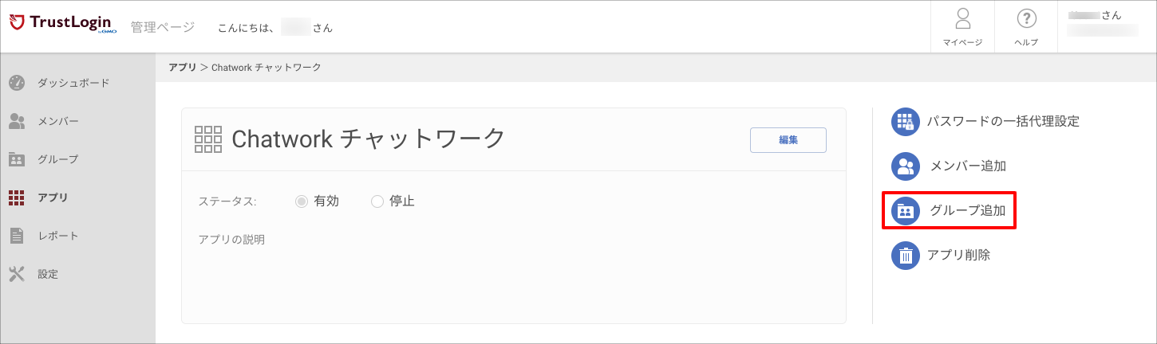This screenshot has height=344, width=1157.
Task: Click the アプリ grid icon in sidebar
Action: point(17,197)
